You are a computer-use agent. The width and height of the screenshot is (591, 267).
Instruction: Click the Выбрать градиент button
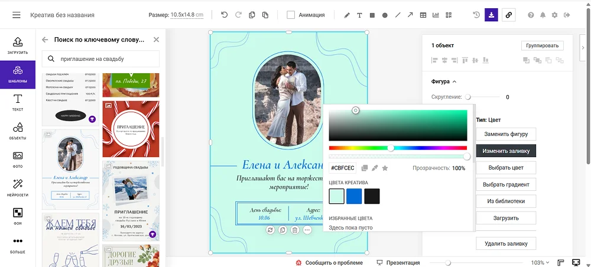tap(505, 184)
